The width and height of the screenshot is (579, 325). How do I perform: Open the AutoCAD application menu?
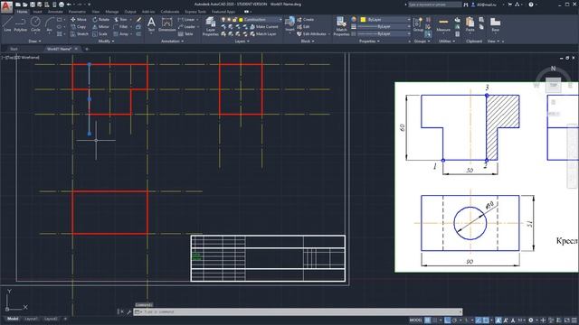pyautogui.click(x=6, y=6)
